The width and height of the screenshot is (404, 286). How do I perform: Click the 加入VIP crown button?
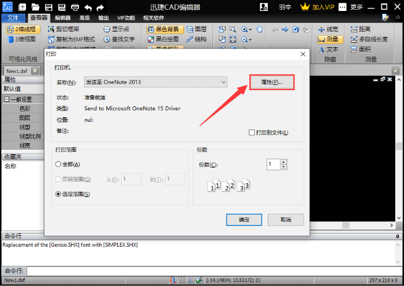pos(317,7)
